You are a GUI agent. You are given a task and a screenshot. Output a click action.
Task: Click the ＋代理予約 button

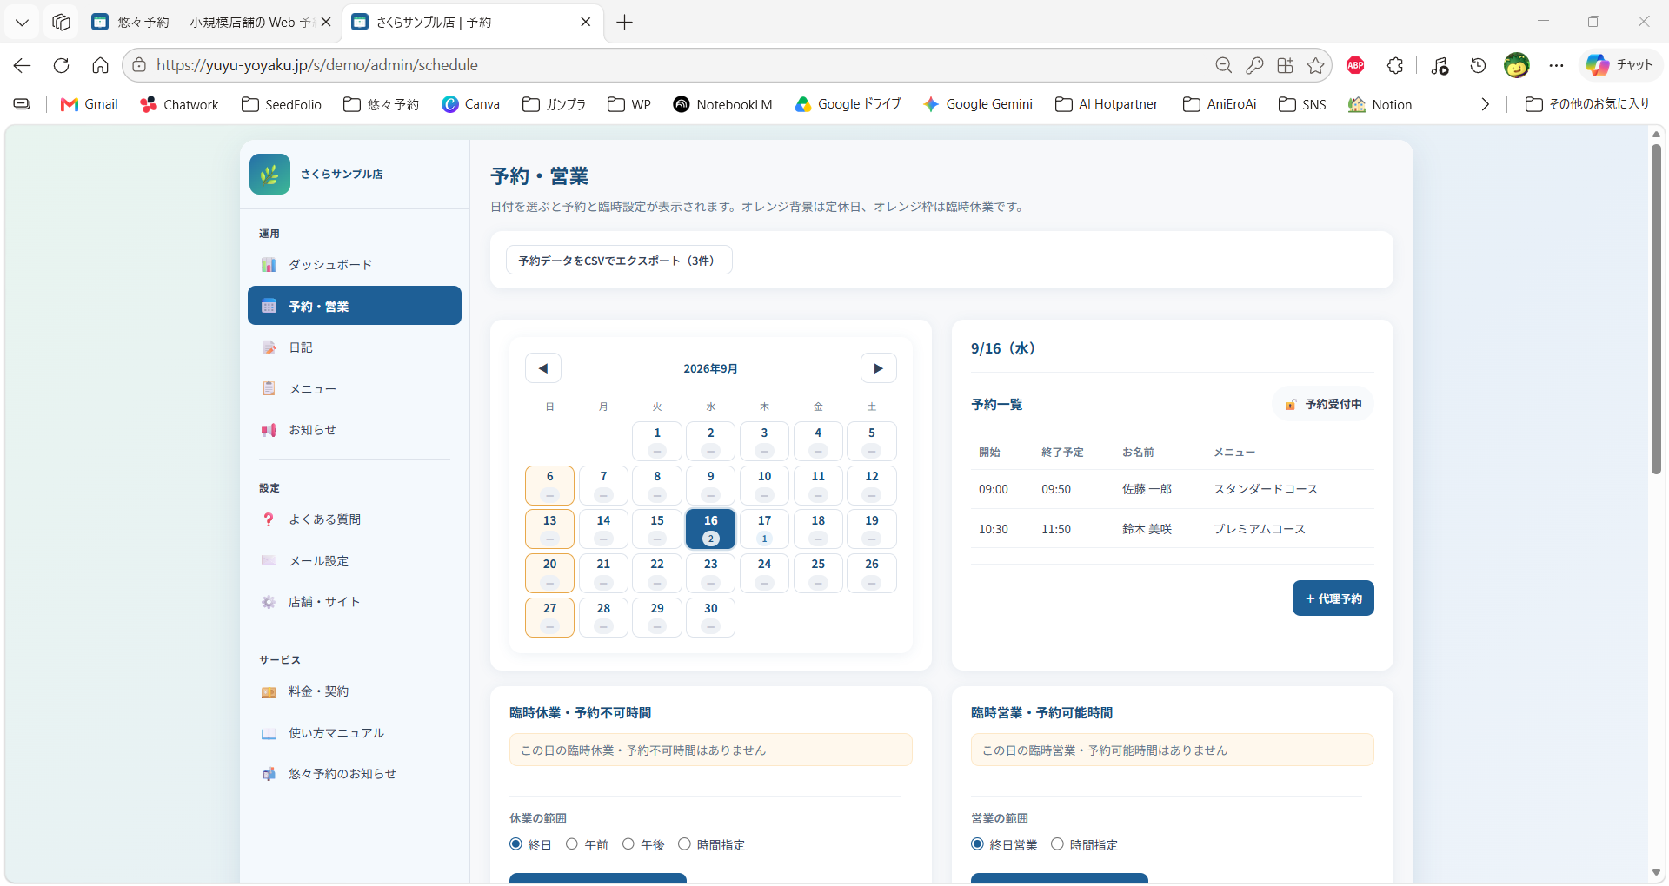click(x=1333, y=598)
